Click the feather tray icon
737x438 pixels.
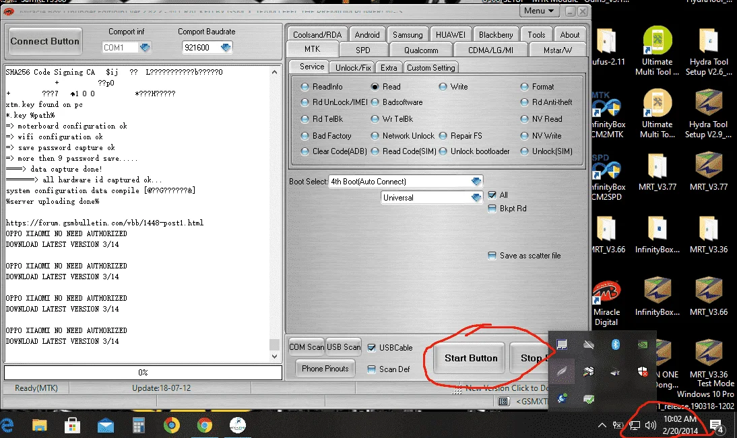[561, 372]
